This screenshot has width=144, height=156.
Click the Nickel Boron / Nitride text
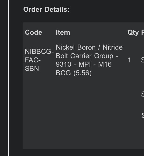click(89, 47)
